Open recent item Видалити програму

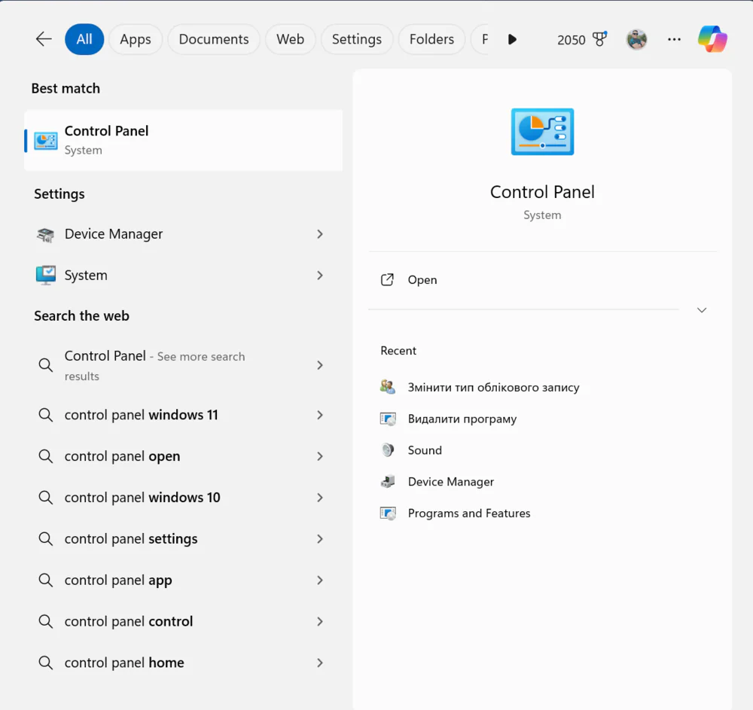click(462, 419)
